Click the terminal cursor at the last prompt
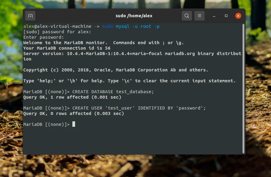 tap(74, 124)
